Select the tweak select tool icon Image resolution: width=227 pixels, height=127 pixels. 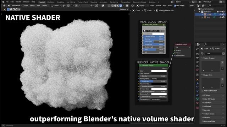coord(4,10)
